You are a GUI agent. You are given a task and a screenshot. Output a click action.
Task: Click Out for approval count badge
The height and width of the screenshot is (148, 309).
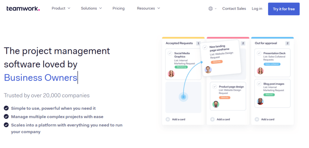click(x=288, y=43)
